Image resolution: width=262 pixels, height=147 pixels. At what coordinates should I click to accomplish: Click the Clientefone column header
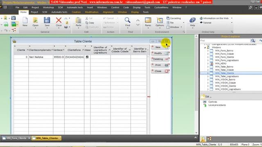point(74,50)
